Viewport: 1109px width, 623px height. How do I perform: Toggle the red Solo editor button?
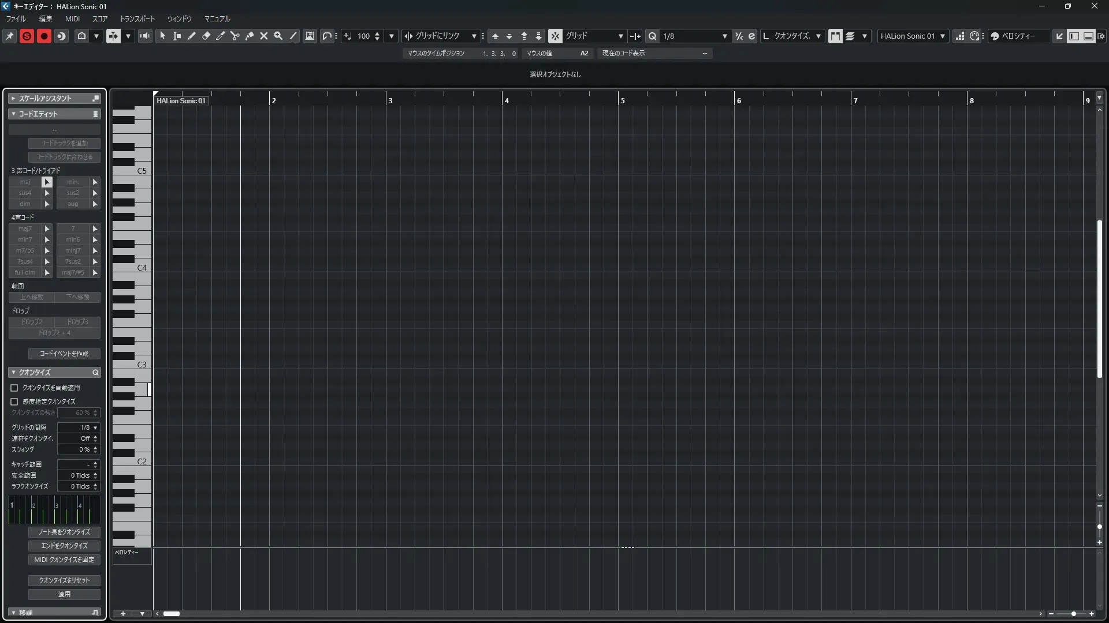point(27,36)
